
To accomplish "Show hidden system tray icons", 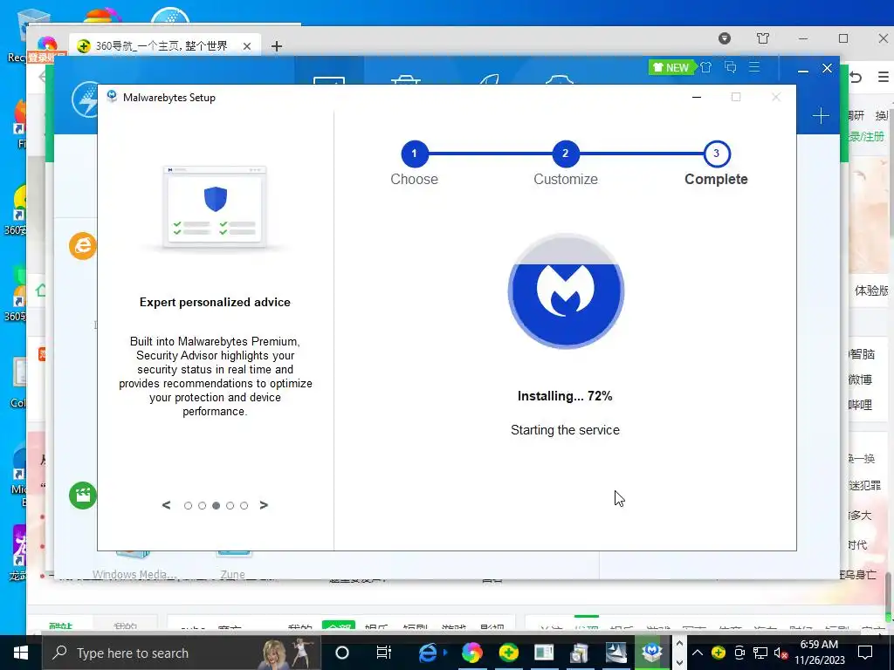I will [x=698, y=653].
